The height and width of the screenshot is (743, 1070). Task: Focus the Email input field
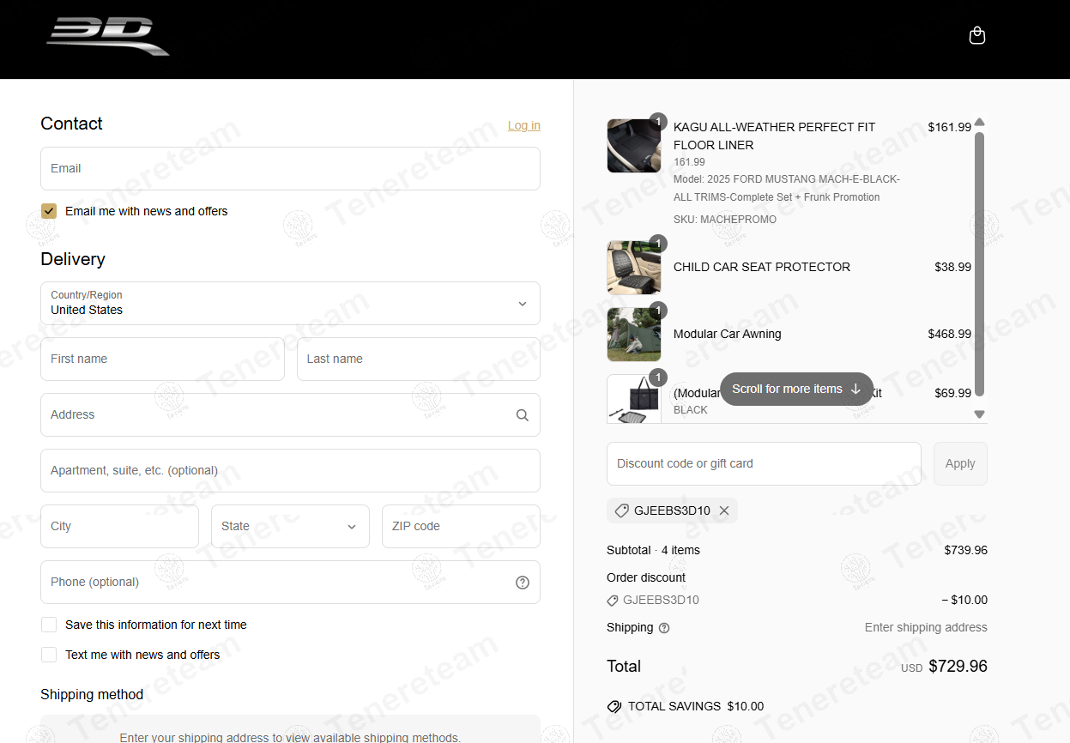point(290,169)
